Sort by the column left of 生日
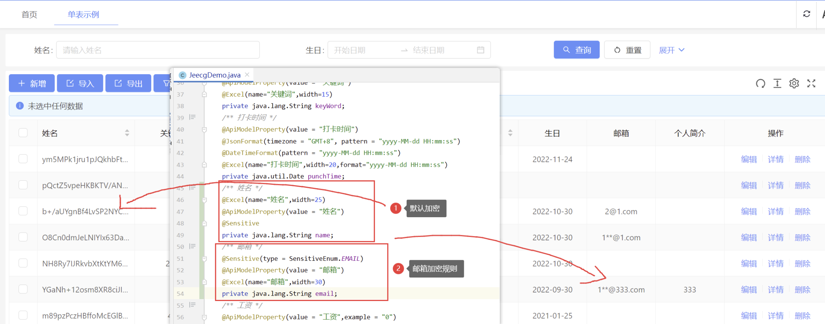Image resolution: width=825 pixels, height=324 pixels. coord(510,133)
